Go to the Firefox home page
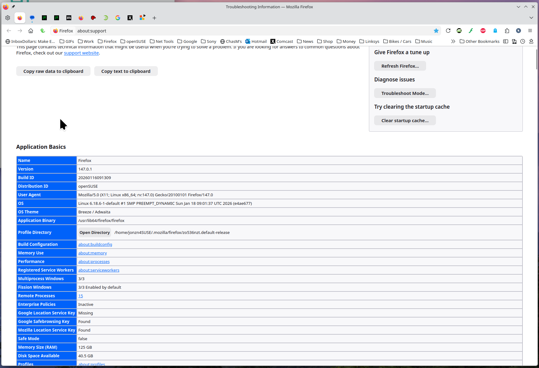 click(31, 31)
